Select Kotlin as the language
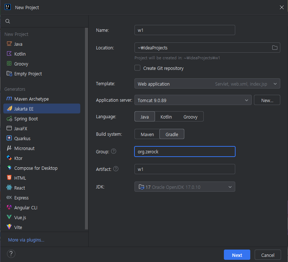 [x=166, y=117]
